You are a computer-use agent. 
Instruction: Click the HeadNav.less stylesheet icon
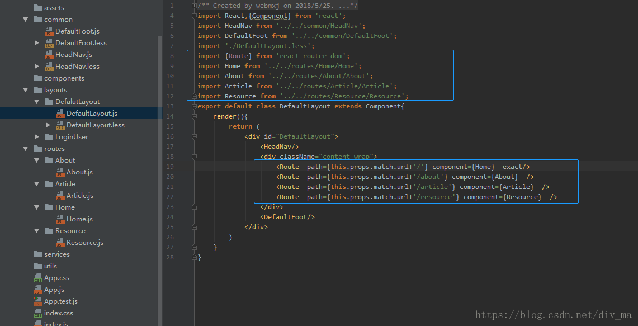click(49, 67)
